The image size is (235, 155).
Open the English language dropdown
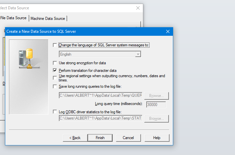tap(138, 54)
